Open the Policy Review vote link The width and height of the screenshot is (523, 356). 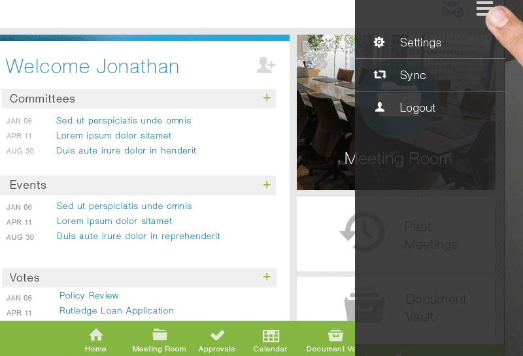click(x=89, y=296)
